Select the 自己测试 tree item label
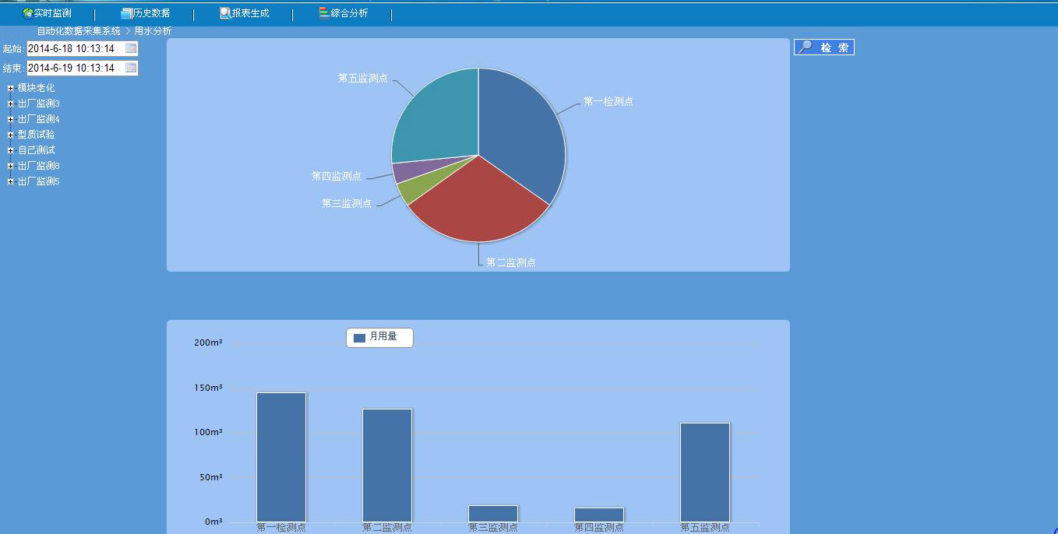Viewport: 1058px width, 534px height. pos(37,150)
